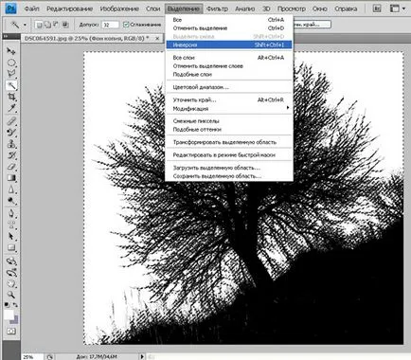The width and height of the screenshot is (411, 360).
Task: Select the 3D Rotate tool
Action: tap(11, 261)
